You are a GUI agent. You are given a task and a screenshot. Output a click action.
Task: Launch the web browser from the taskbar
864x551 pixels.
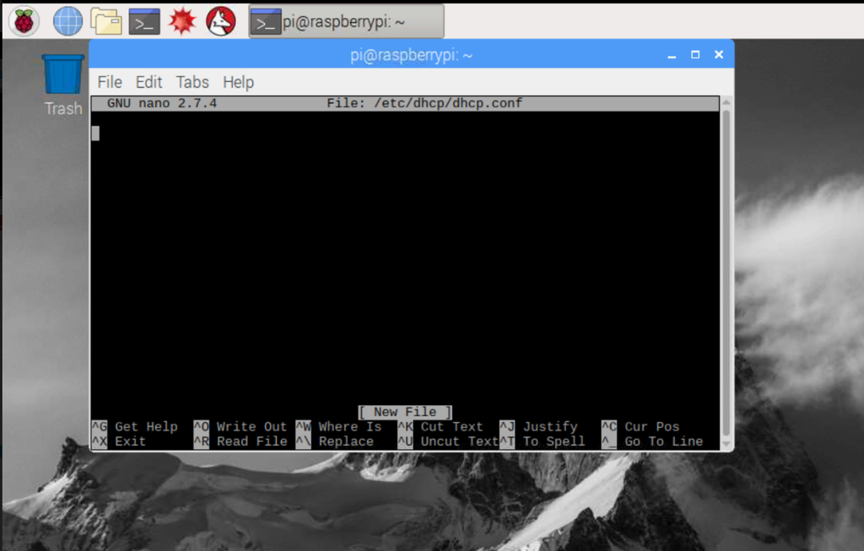(x=67, y=20)
